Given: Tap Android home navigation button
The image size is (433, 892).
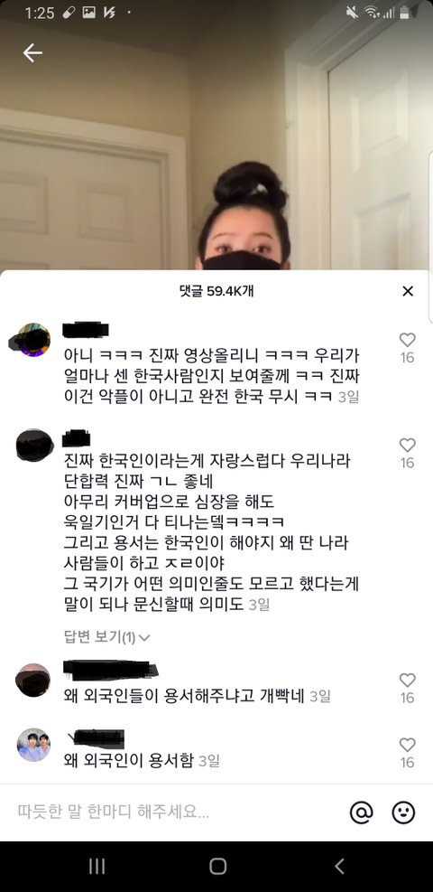Looking at the screenshot, I should click(218, 867).
